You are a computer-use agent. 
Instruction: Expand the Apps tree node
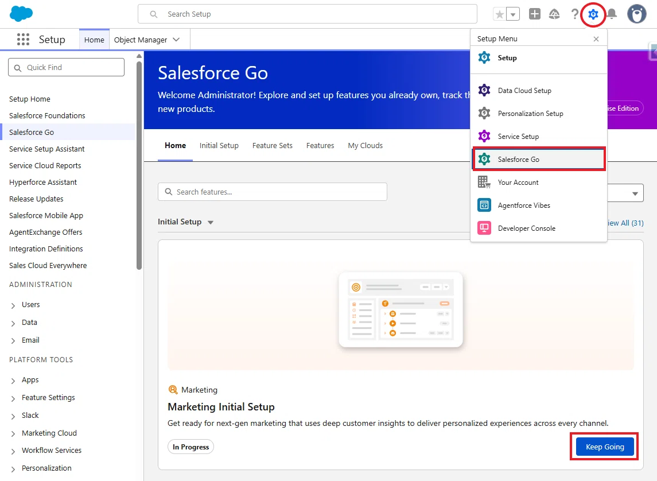(13, 381)
